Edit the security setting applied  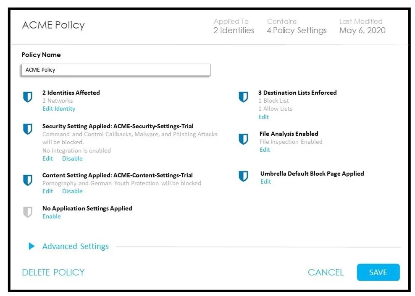[x=47, y=158]
